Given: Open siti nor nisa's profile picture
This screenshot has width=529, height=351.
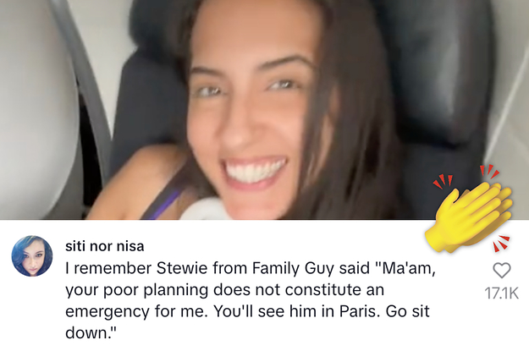Looking at the screenshot, I should (32, 256).
